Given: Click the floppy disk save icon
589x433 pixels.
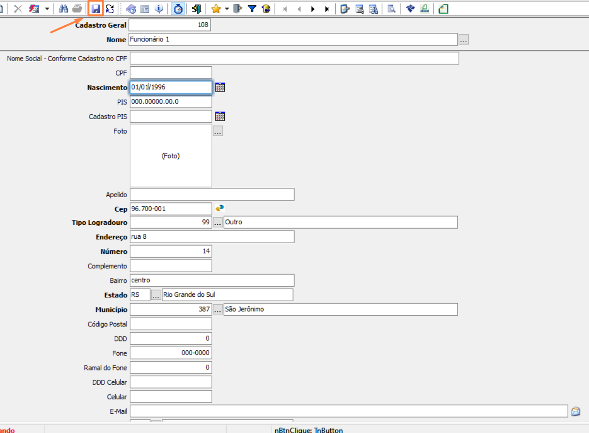Looking at the screenshot, I should pyautogui.click(x=96, y=9).
